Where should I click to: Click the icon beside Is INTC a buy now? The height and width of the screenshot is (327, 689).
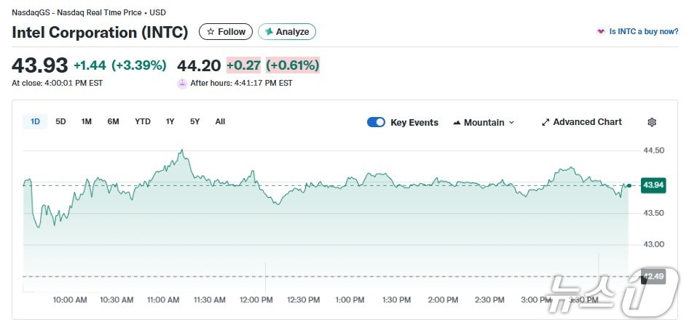[601, 32]
